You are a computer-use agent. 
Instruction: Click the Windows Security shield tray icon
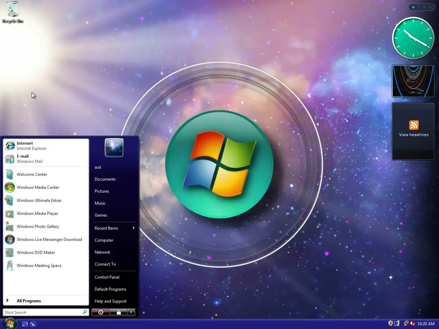[x=390, y=323]
